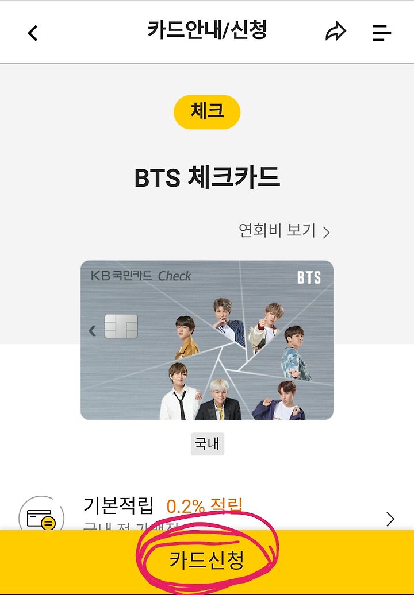This screenshot has height=595, width=414.
Task: Tap the 카드신청 apply button
Action: click(207, 562)
